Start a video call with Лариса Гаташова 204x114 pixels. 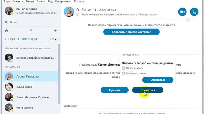coord(182,12)
